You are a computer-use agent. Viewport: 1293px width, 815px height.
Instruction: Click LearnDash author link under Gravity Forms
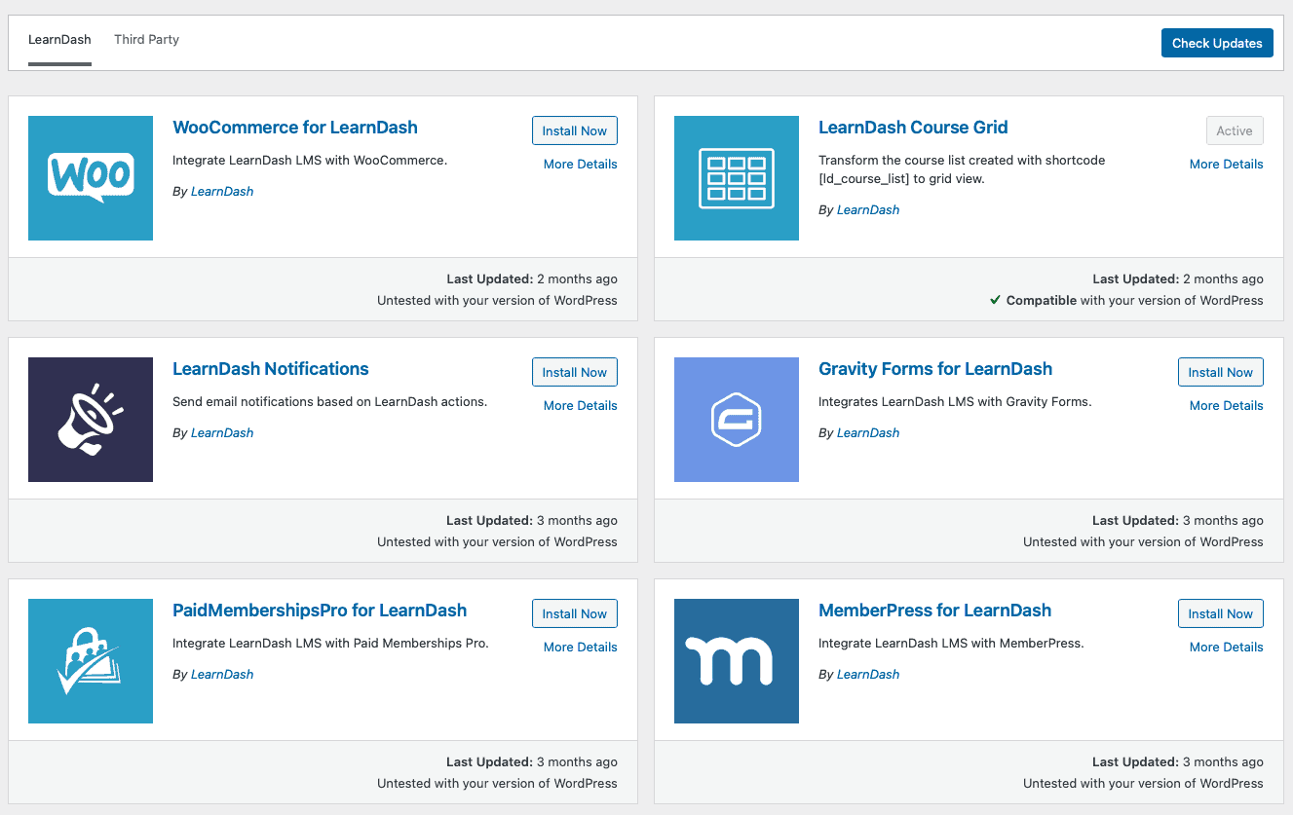pyautogui.click(x=868, y=432)
